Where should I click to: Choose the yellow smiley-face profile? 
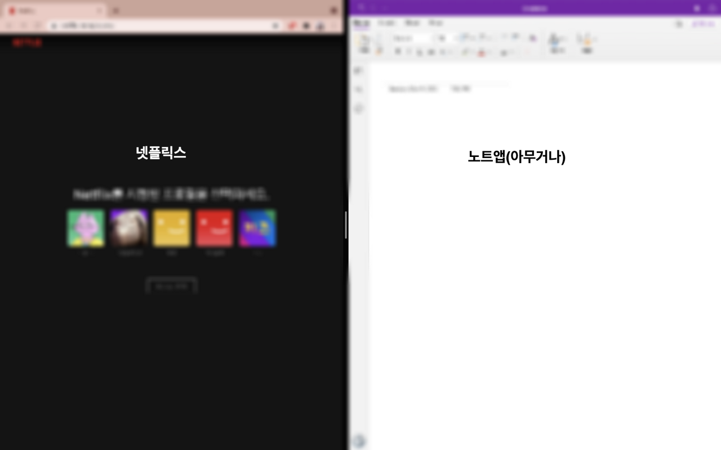tap(172, 228)
